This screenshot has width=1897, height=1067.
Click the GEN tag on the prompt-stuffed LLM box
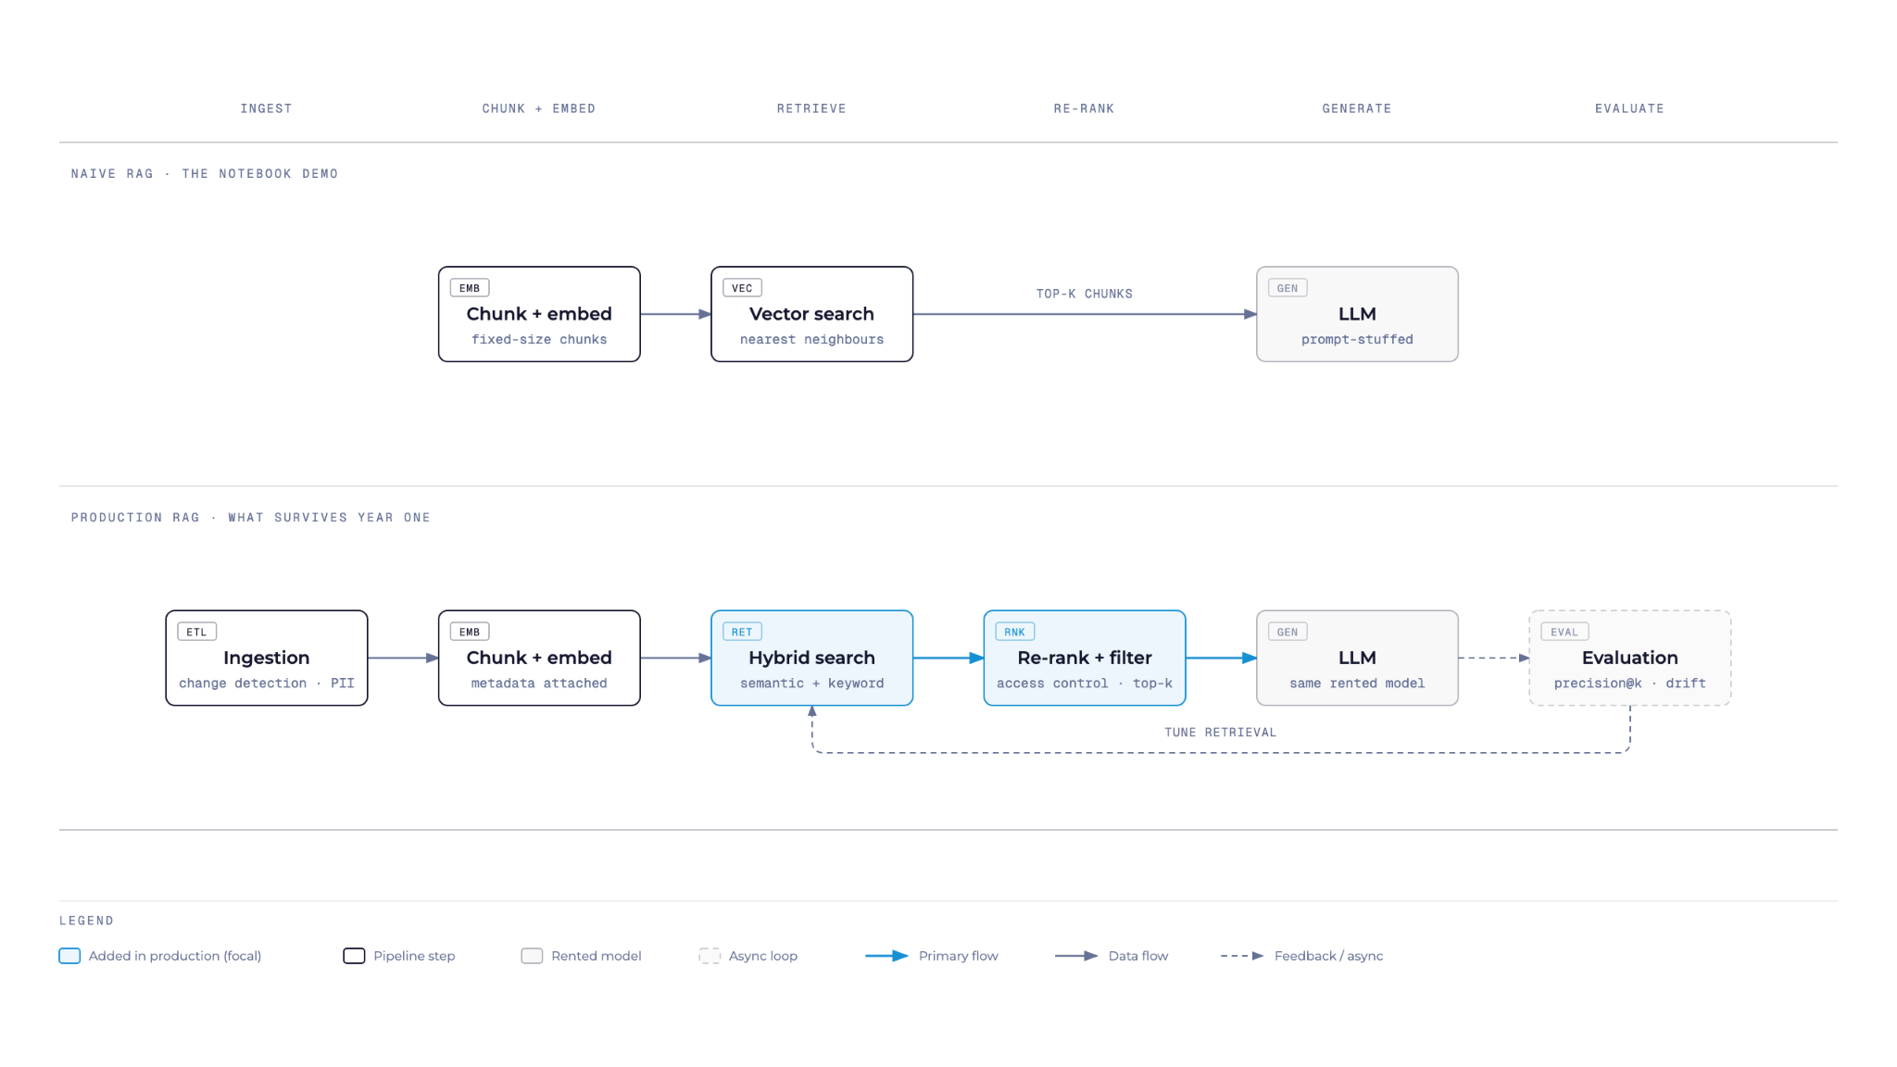pos(1288,288)
